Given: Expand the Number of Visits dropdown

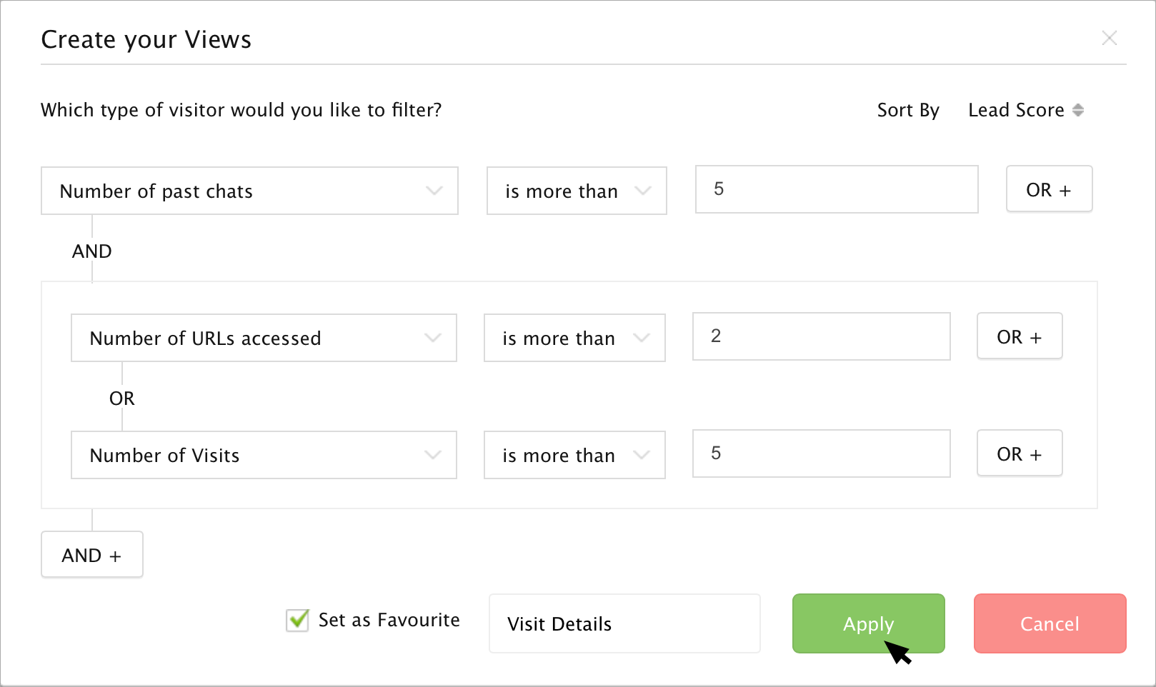Looking at the screenshot, I should (264, 455).
